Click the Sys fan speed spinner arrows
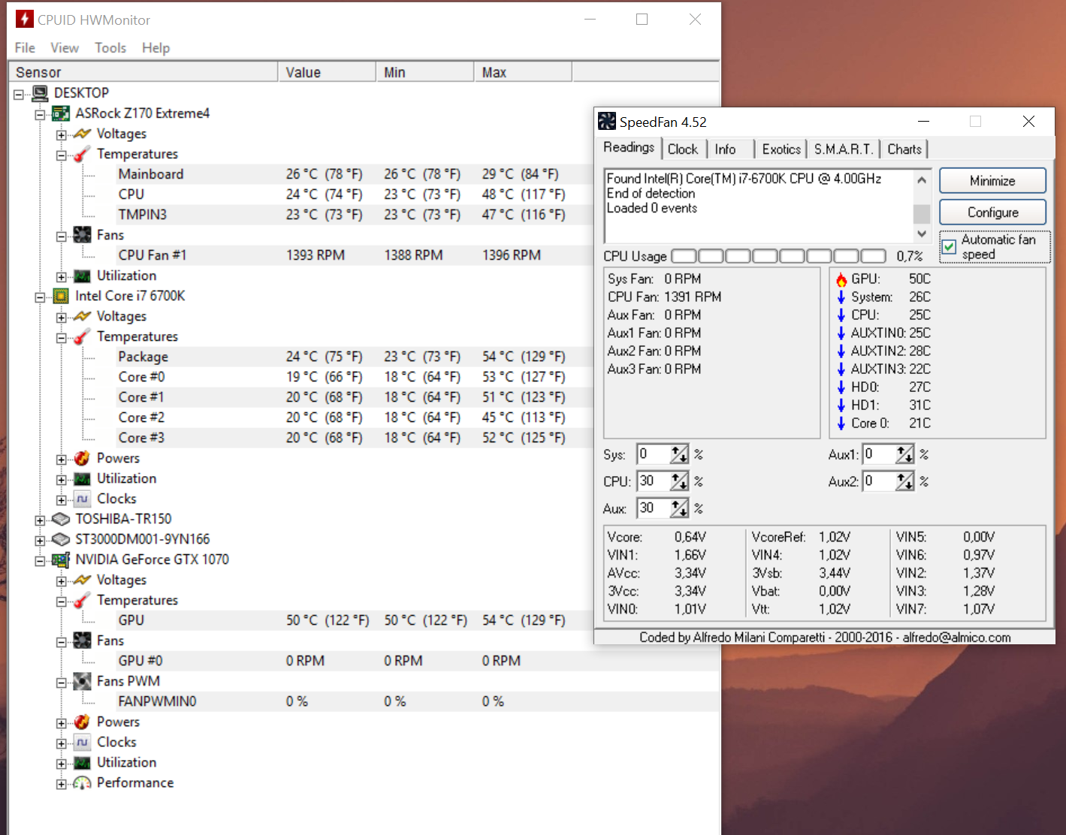 click(679, 454)
